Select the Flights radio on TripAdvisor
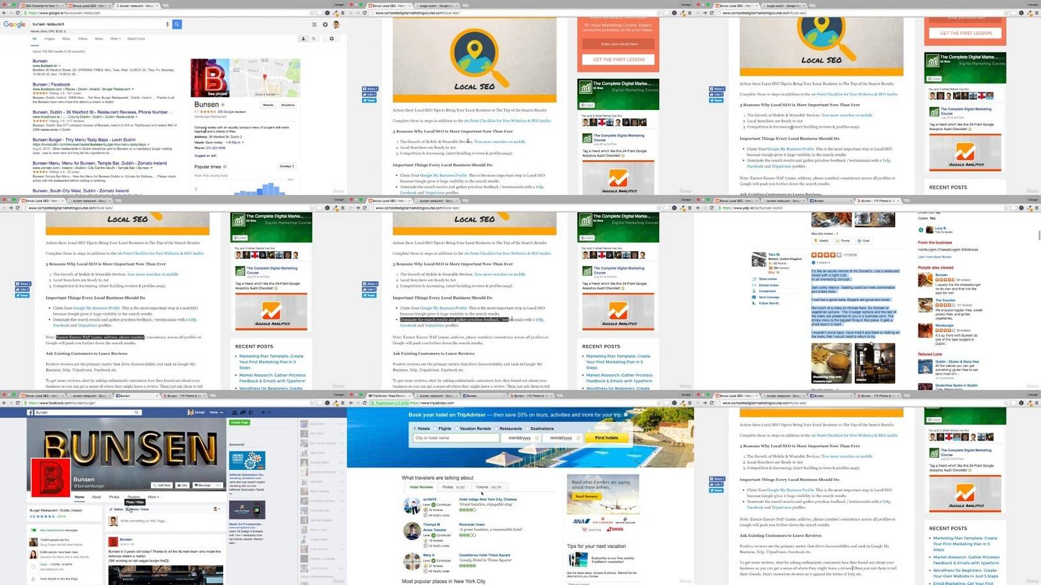 coord(435,429)
